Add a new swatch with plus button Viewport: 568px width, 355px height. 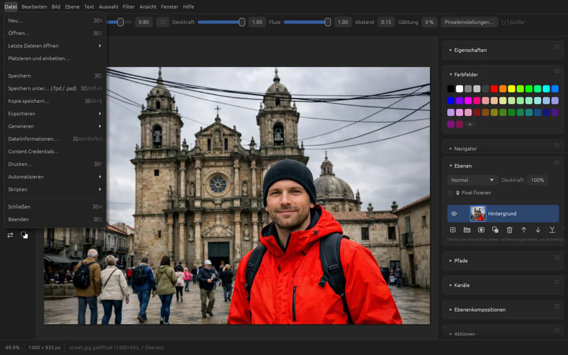click(470, 125)
